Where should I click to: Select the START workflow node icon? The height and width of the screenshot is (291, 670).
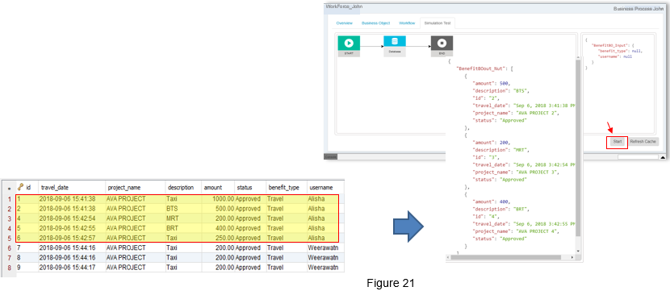(349, 43)
